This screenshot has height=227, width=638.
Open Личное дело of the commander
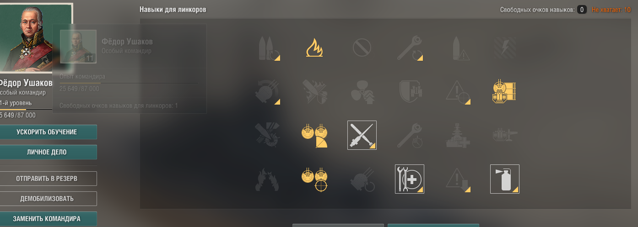click(x=47, y=152)
